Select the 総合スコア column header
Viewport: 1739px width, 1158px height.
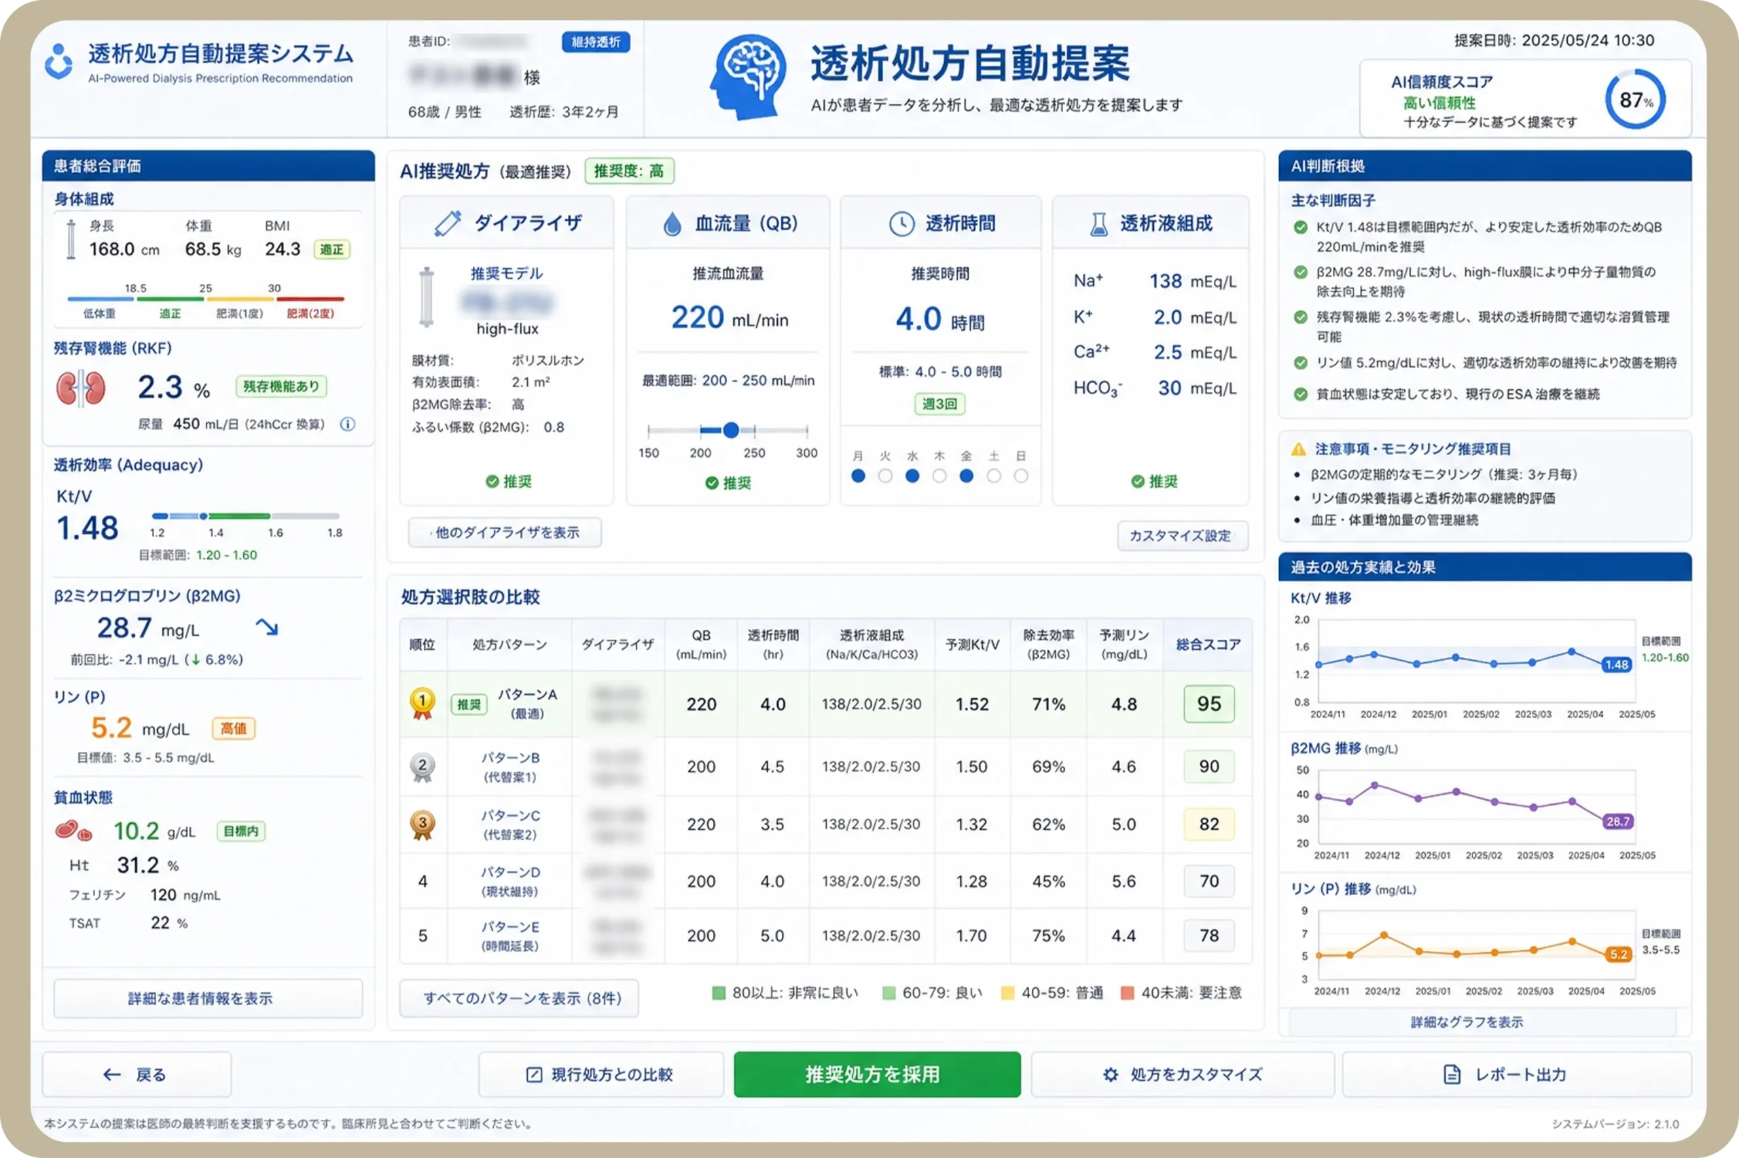point(1207,645)
